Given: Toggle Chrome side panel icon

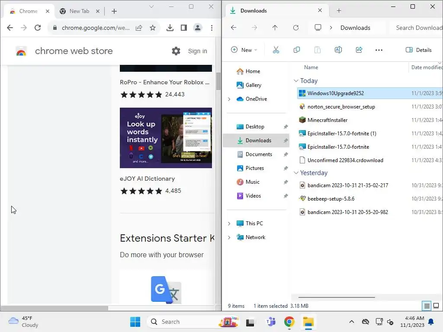Looking at the screenshot, I should click(183, 28).
